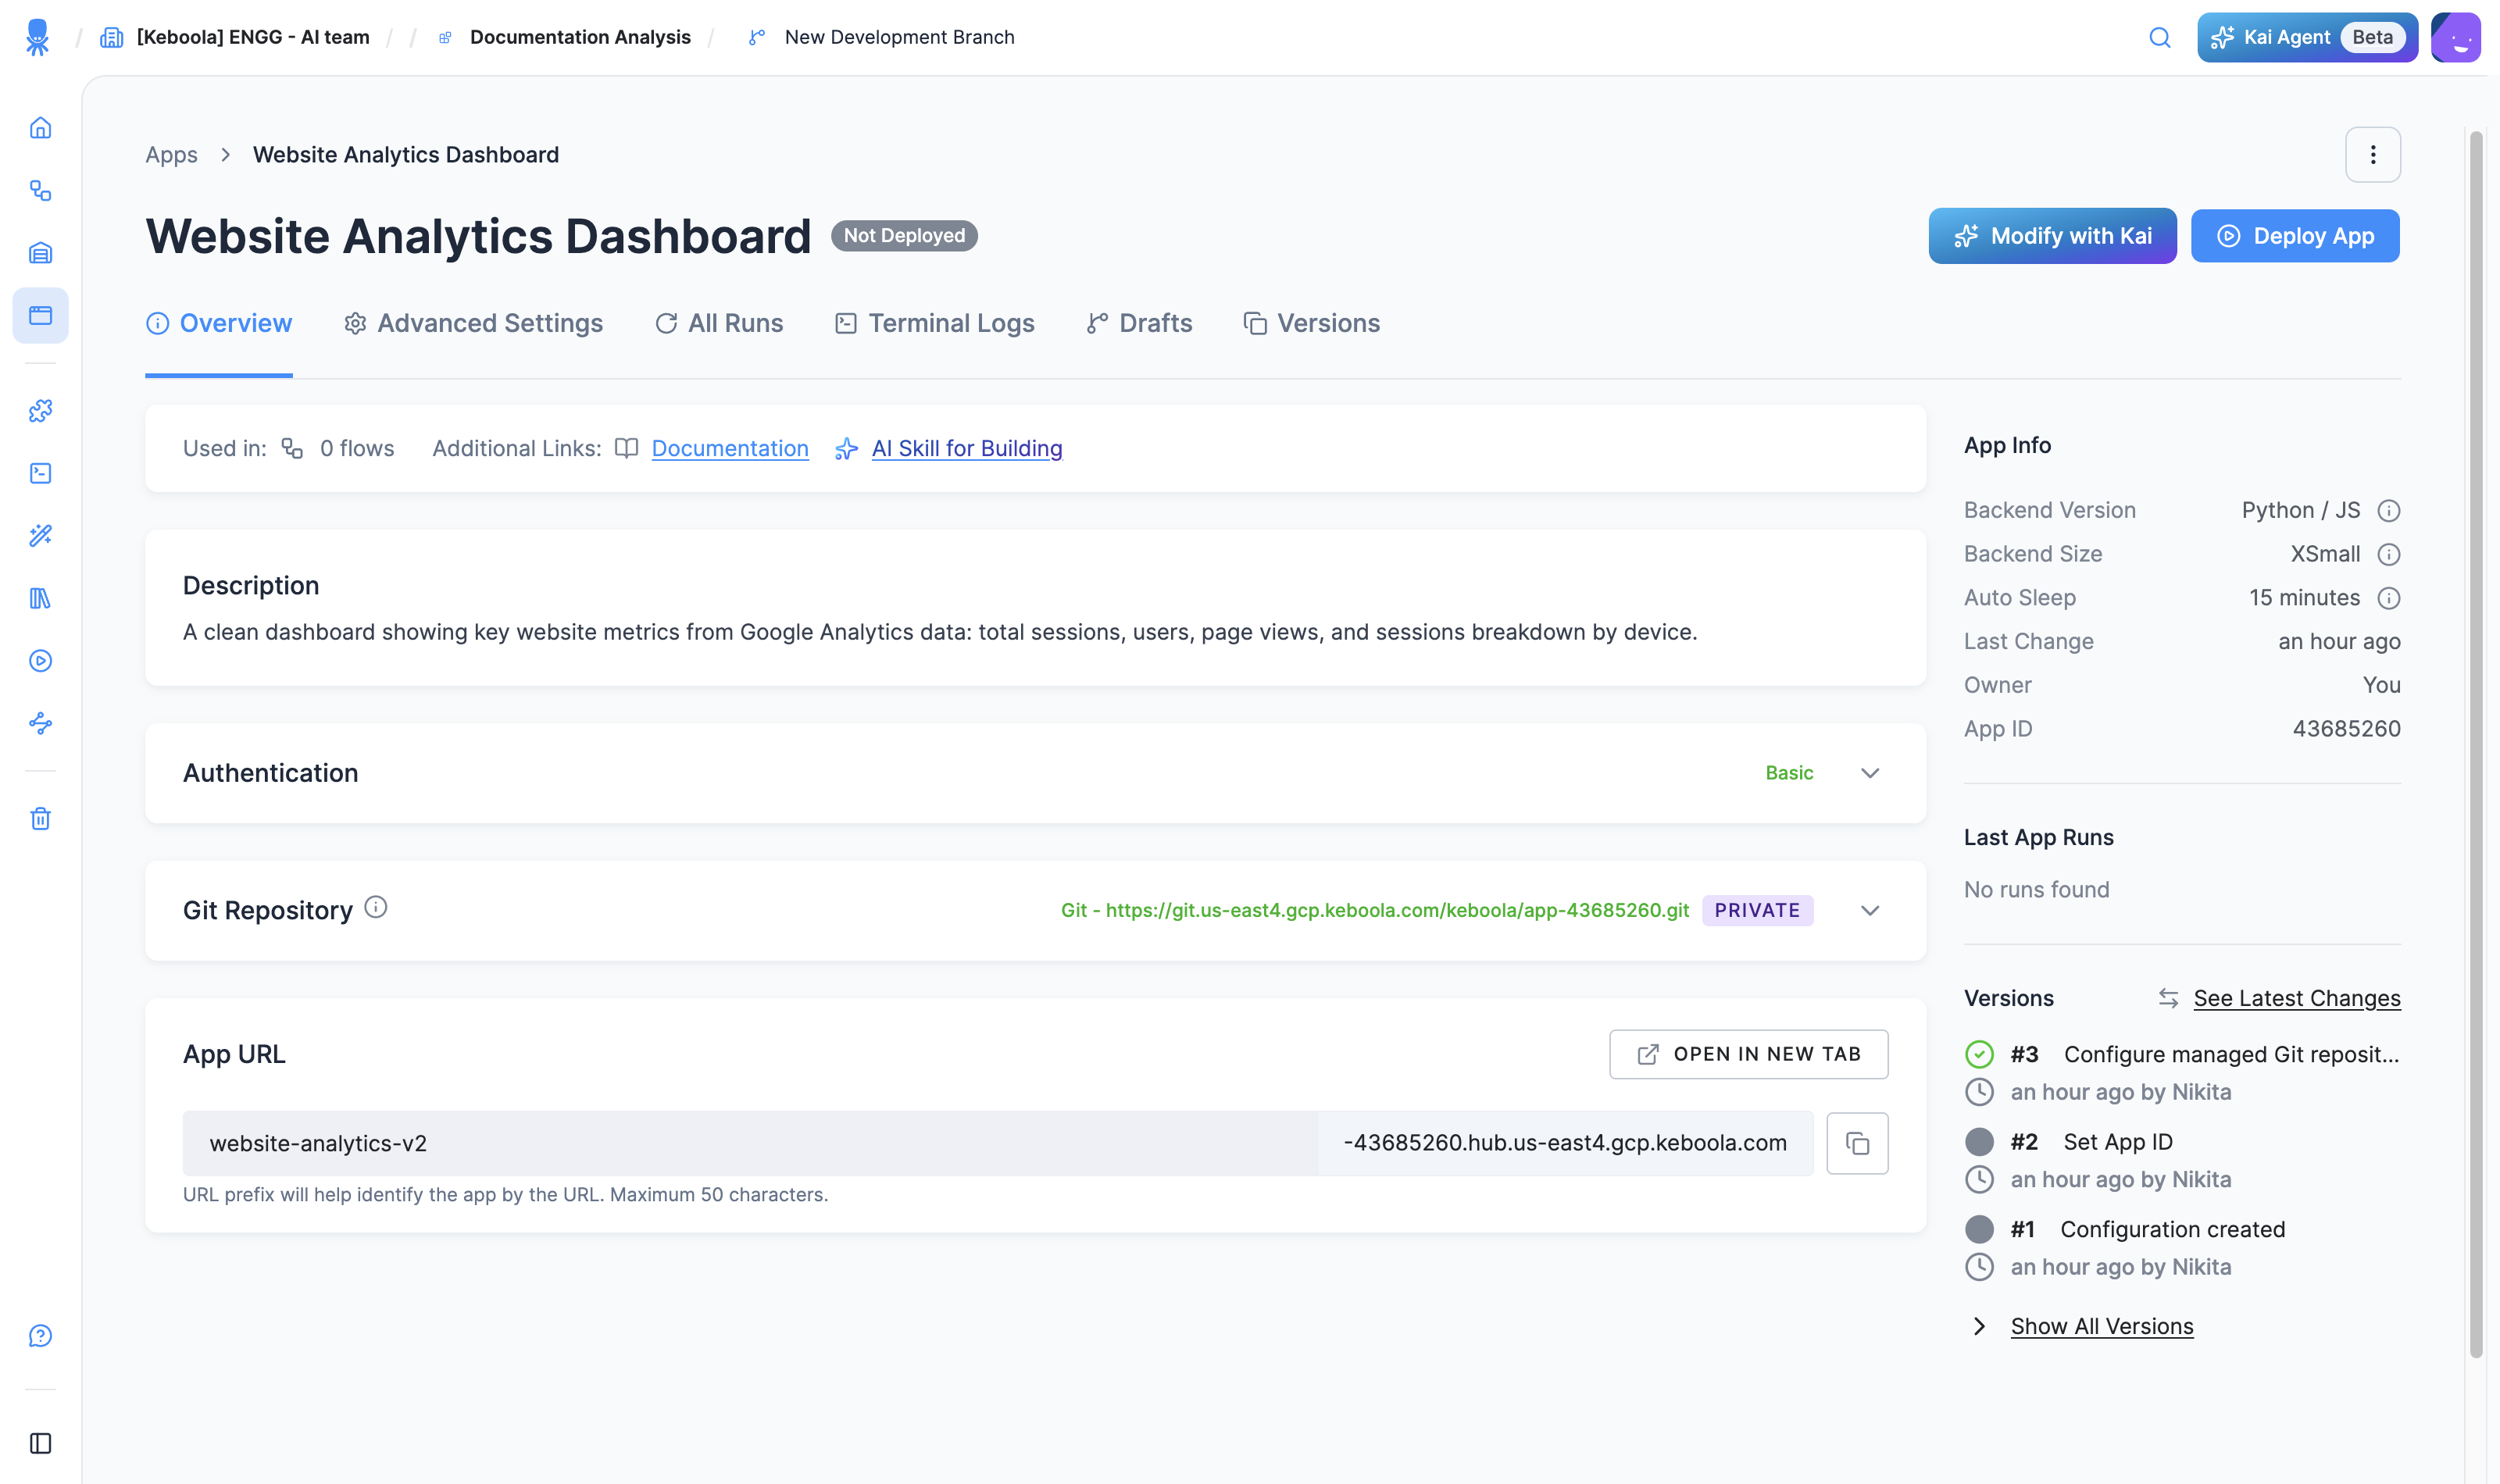The width and height of the screenshot is (2500, 1484).
Task: Click the hub.us-east4.gcp.keboola.com URL suffix
Action: coord(1565,1143)
